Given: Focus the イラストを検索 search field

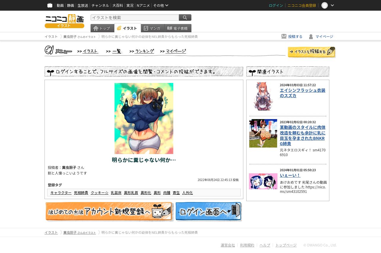Looking at the screenshot, I should pos(135,17).
